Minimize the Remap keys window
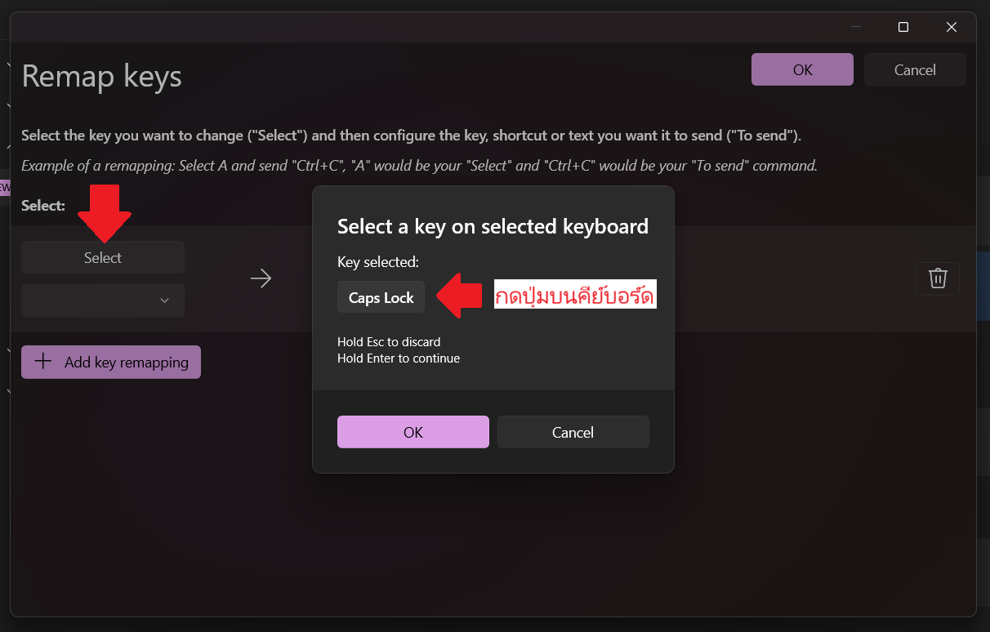The width and height of the screenshot is (990, 632). tap(855, 27)
